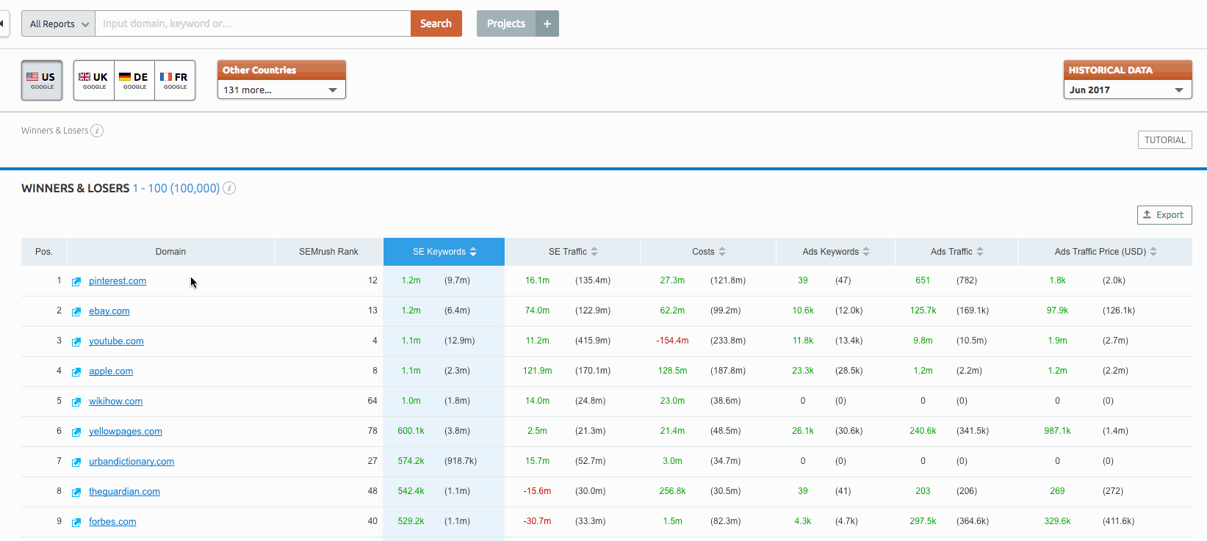Open urbandictionary.com domain link
The image size is (1207, 541).
coord(131,462)
